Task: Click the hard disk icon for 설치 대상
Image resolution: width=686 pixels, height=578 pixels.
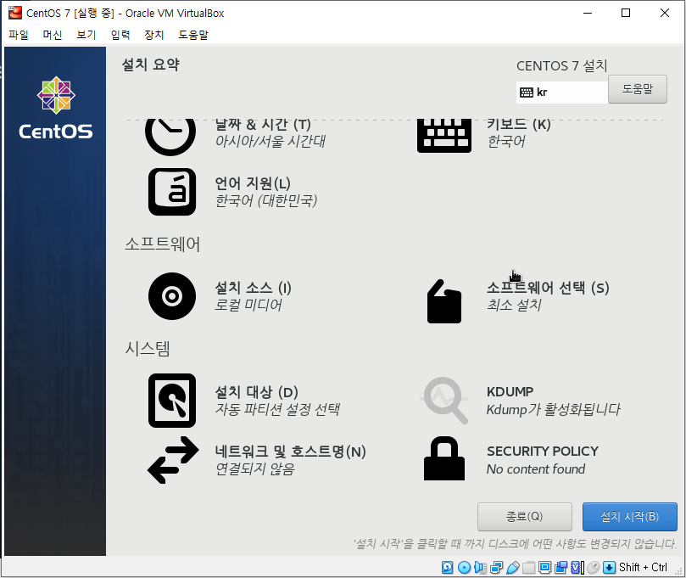Action: point(172,401)
